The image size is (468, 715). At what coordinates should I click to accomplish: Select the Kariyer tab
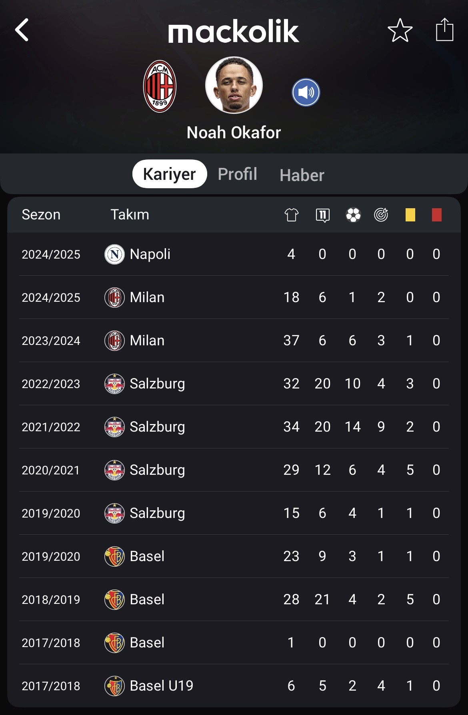click(170, 174)
